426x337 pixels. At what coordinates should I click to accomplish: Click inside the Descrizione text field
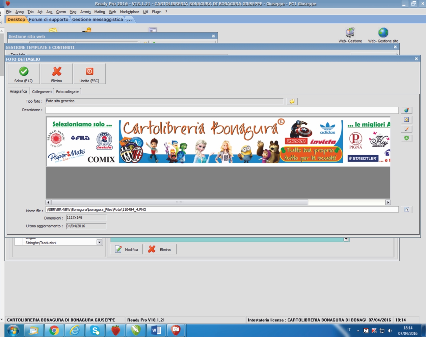[x=222, y=110]
